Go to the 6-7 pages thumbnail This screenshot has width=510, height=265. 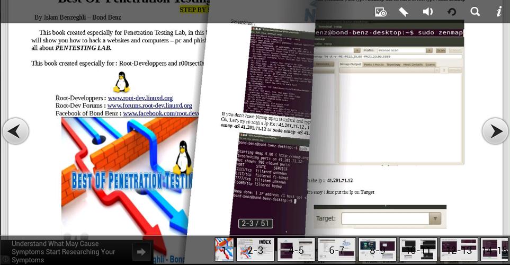point(337,250)
